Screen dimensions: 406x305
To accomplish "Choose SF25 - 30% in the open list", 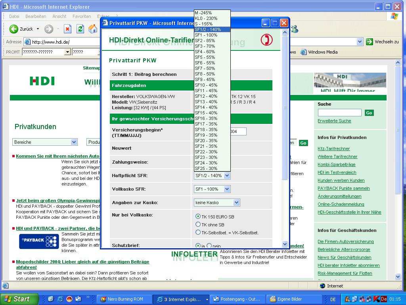I will [212, 168].
